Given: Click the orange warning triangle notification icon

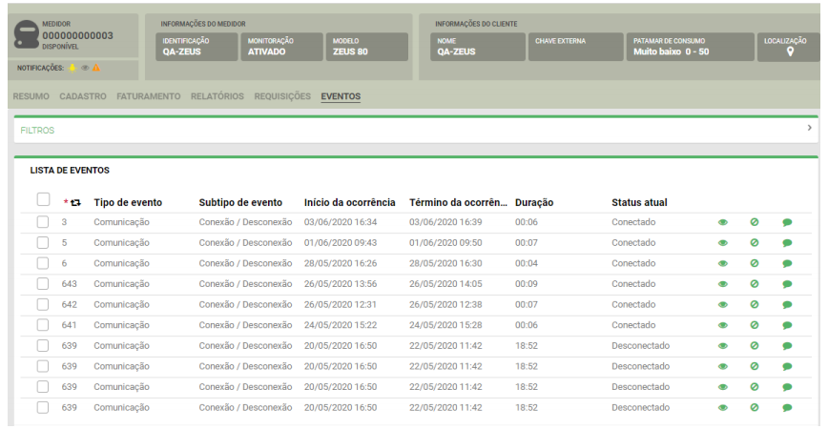Looking at the screenshot, I should click(96, 69).
